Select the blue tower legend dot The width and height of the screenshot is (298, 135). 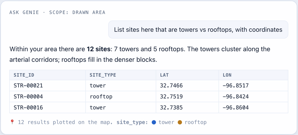click(x=154, y=122)
